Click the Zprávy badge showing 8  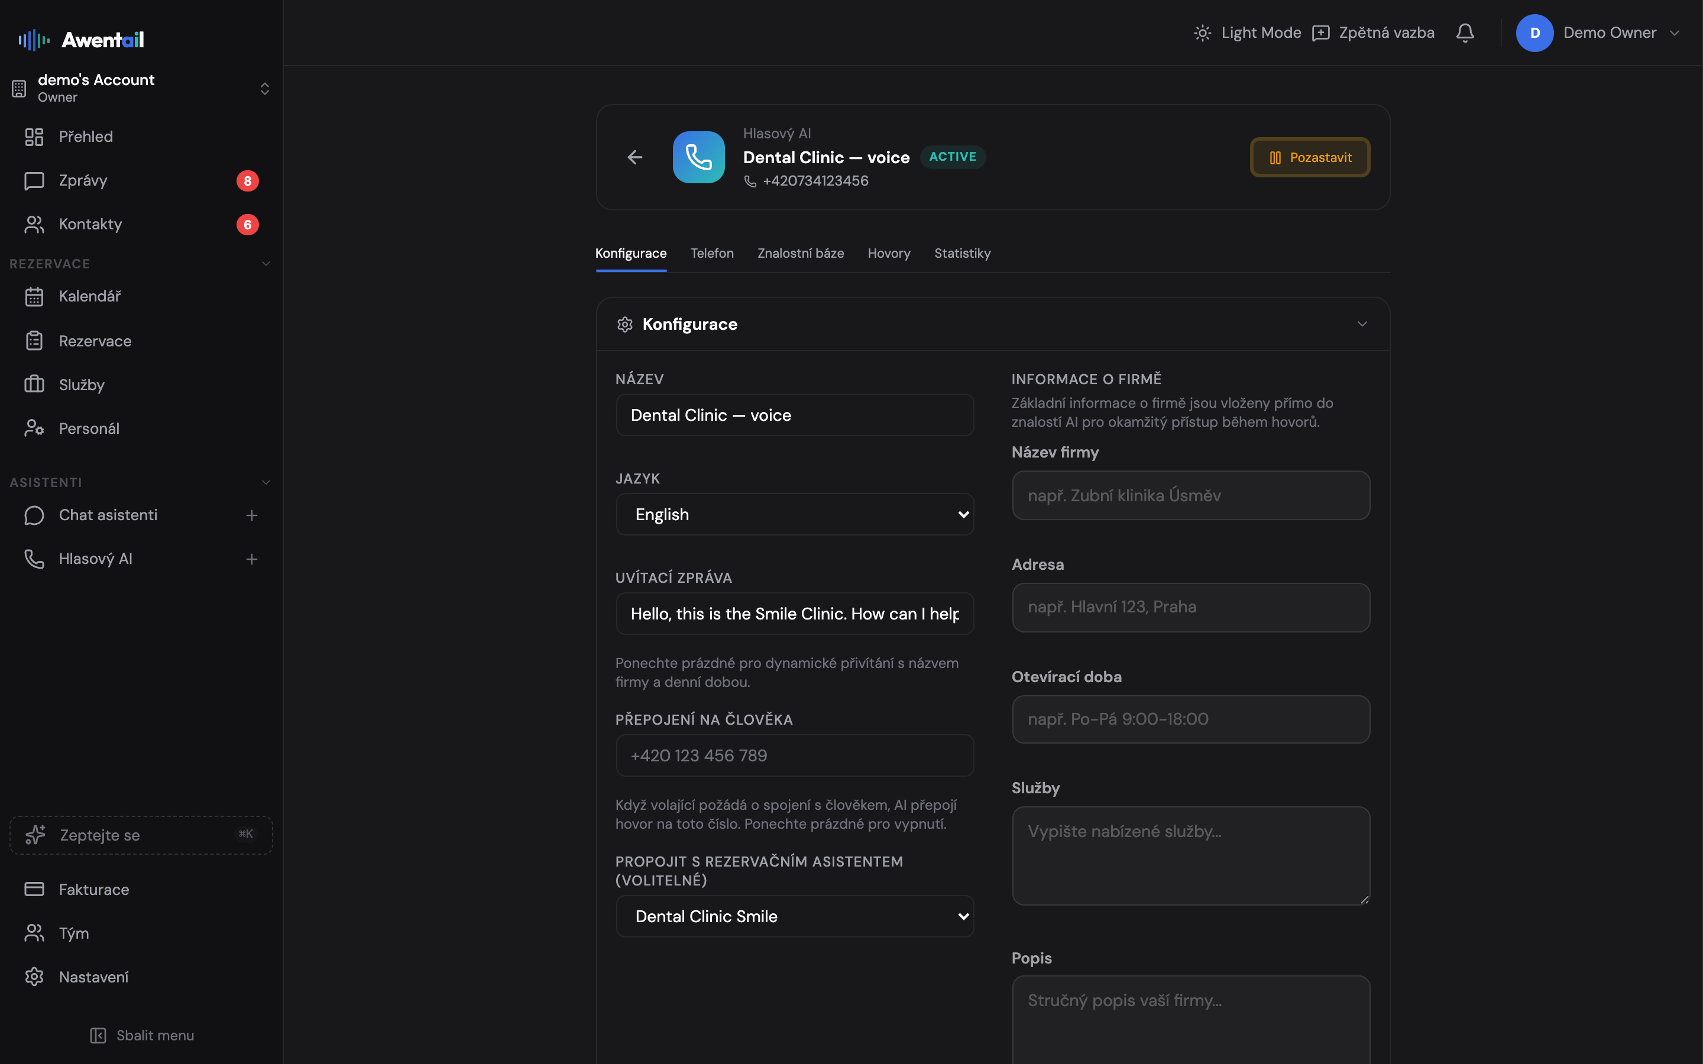(247, 181)
